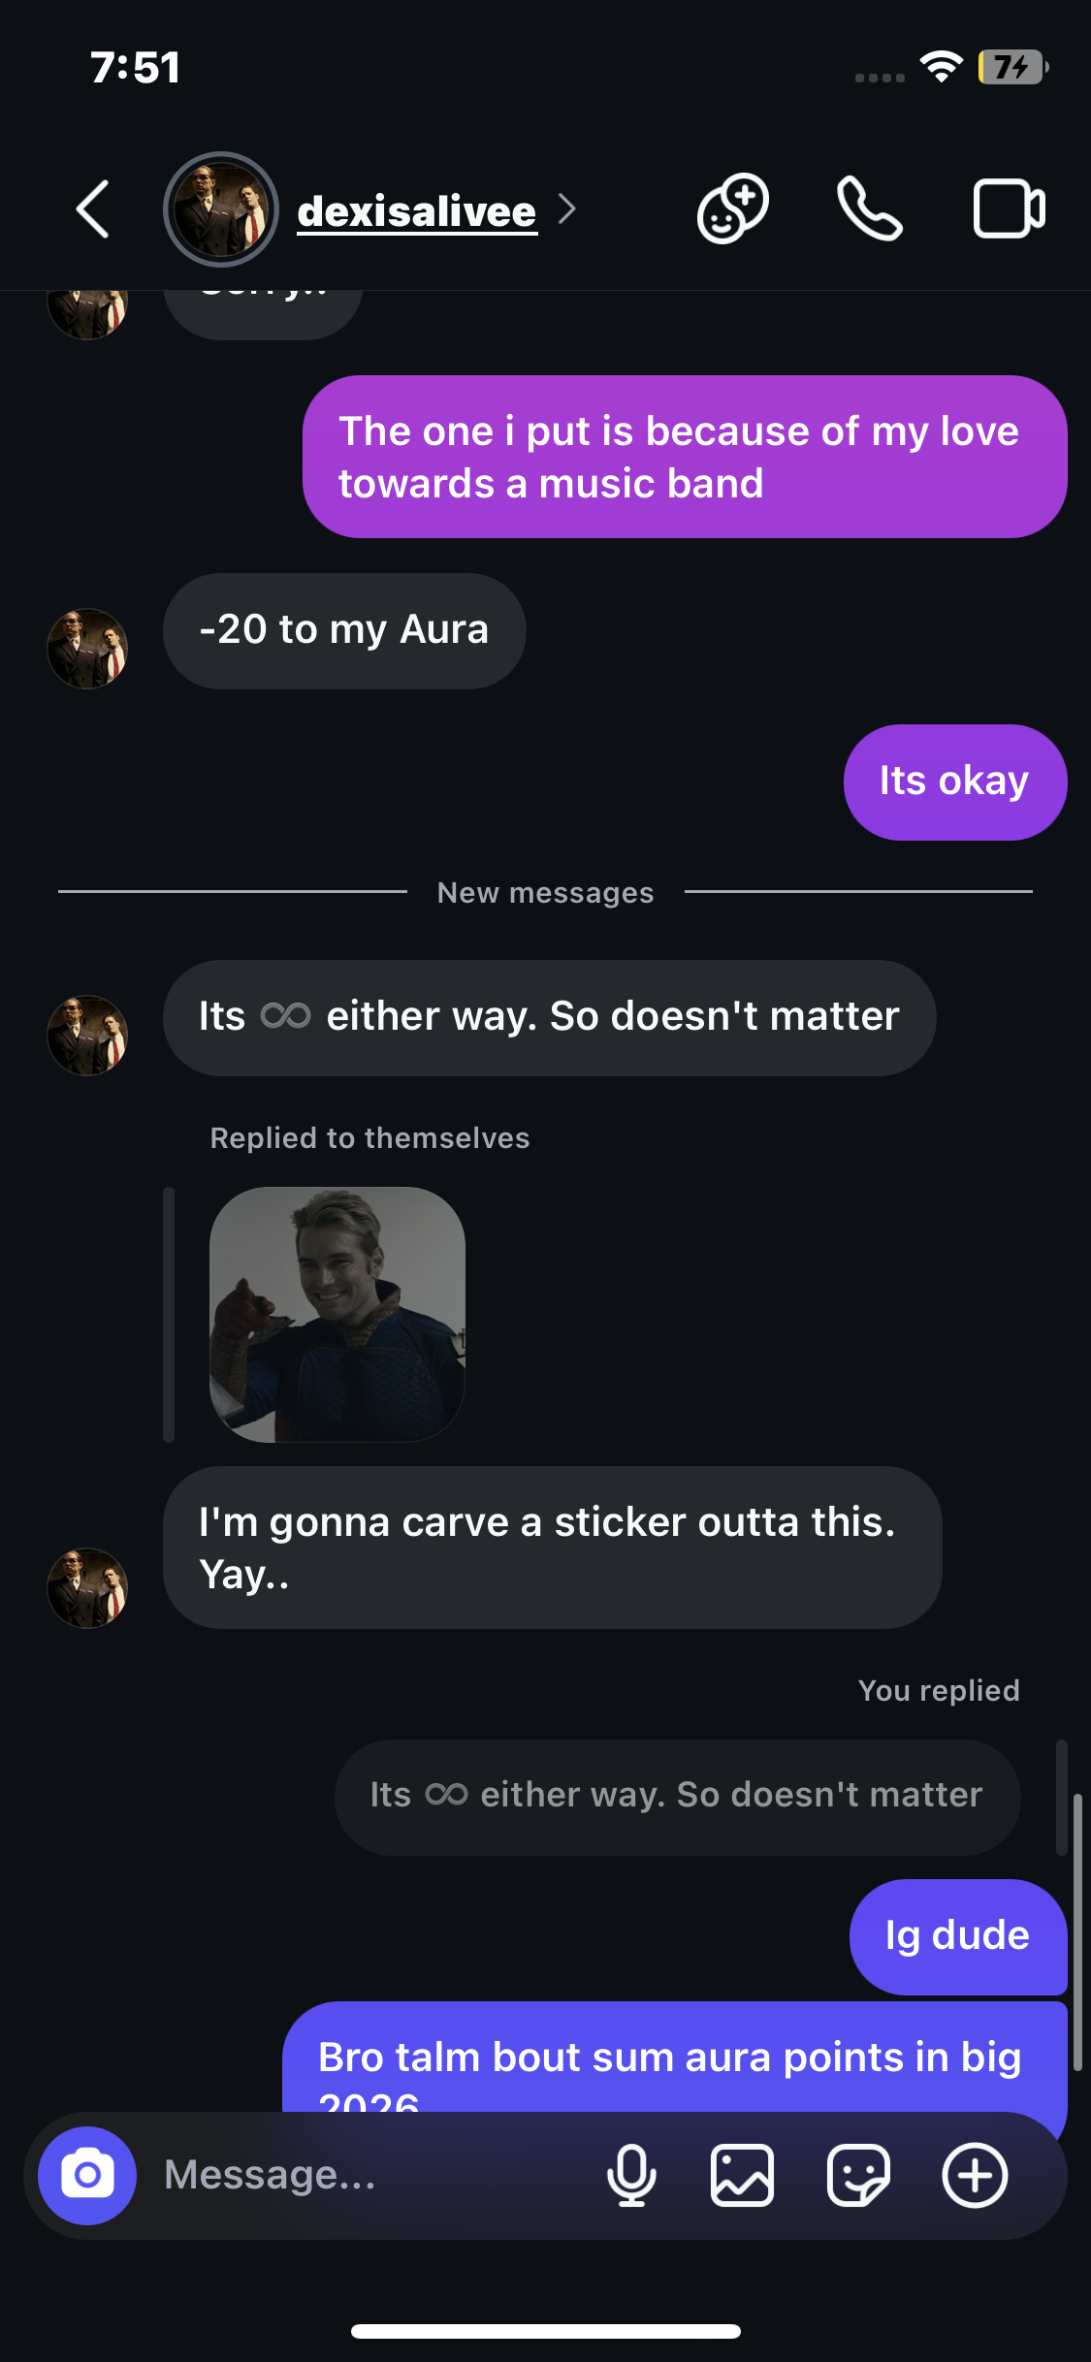Open the replied image thumbnail of smiling man

coord(337,1314)
